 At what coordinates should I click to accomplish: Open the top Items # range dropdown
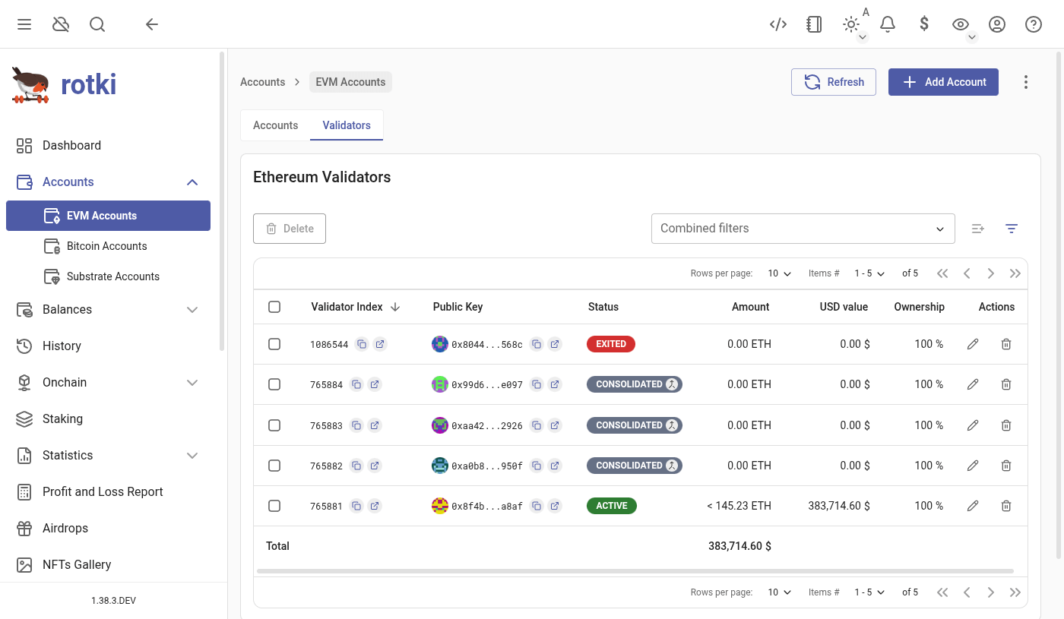click(869, 273)
